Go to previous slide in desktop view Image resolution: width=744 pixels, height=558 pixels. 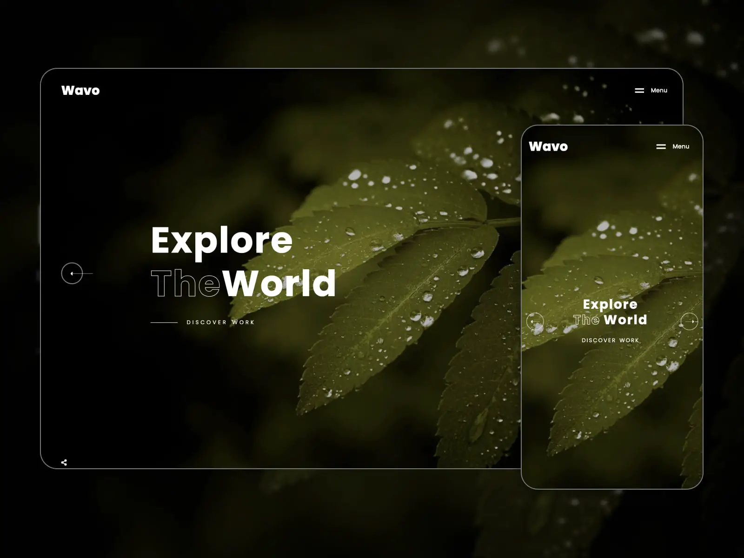(72, 273)
